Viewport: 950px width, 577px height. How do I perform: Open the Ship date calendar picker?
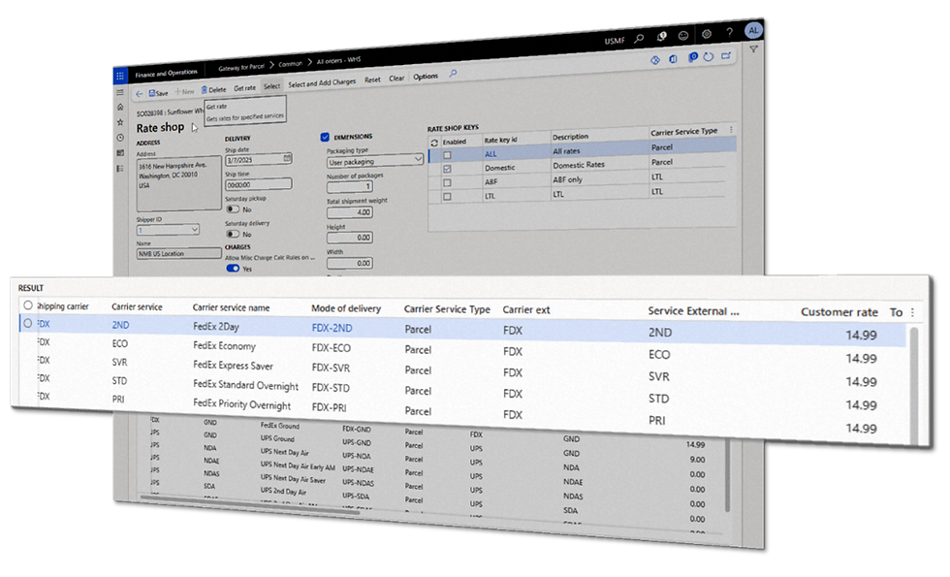(x=287, y=157)
